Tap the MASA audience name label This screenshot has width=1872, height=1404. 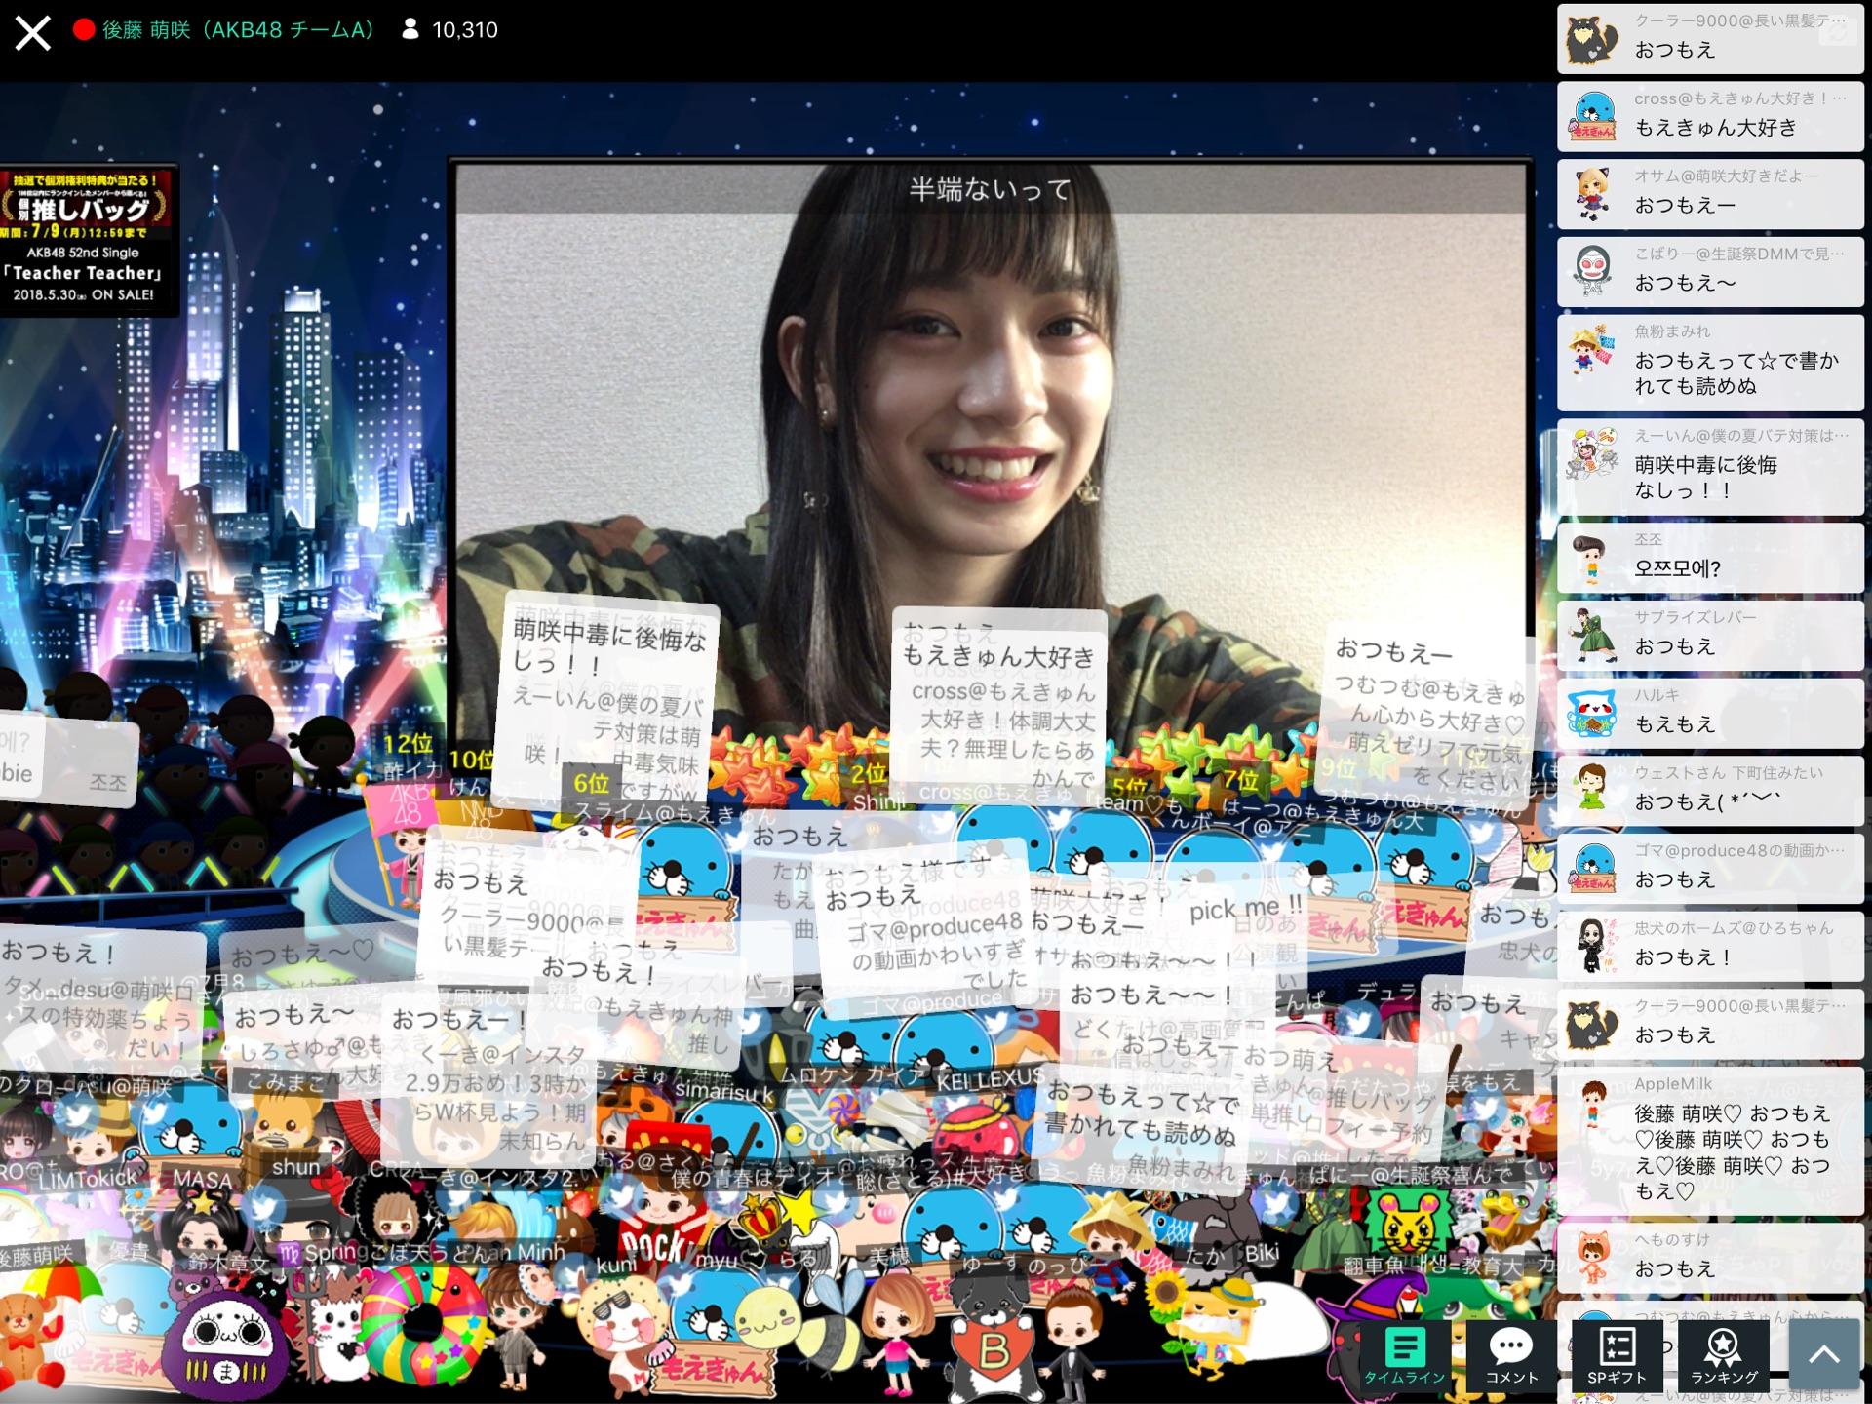point(203,1180)
